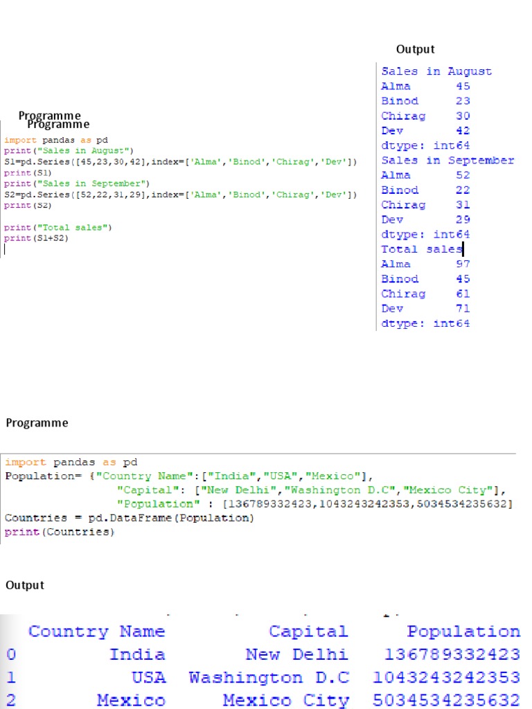Click the output row "Chirag 30"

426,116
